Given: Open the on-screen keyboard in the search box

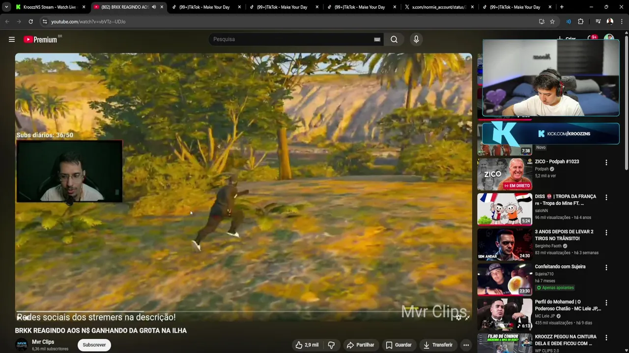Looking at the screenshot, I should point(377,39).
